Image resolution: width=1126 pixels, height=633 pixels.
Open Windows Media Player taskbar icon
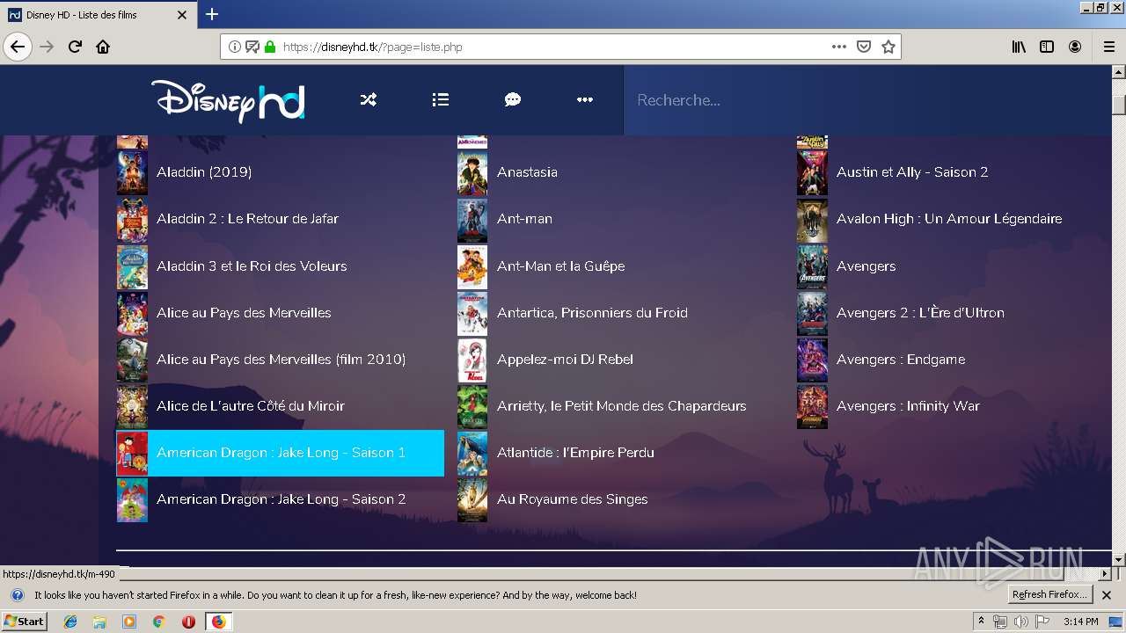click(x=129, y=622)
